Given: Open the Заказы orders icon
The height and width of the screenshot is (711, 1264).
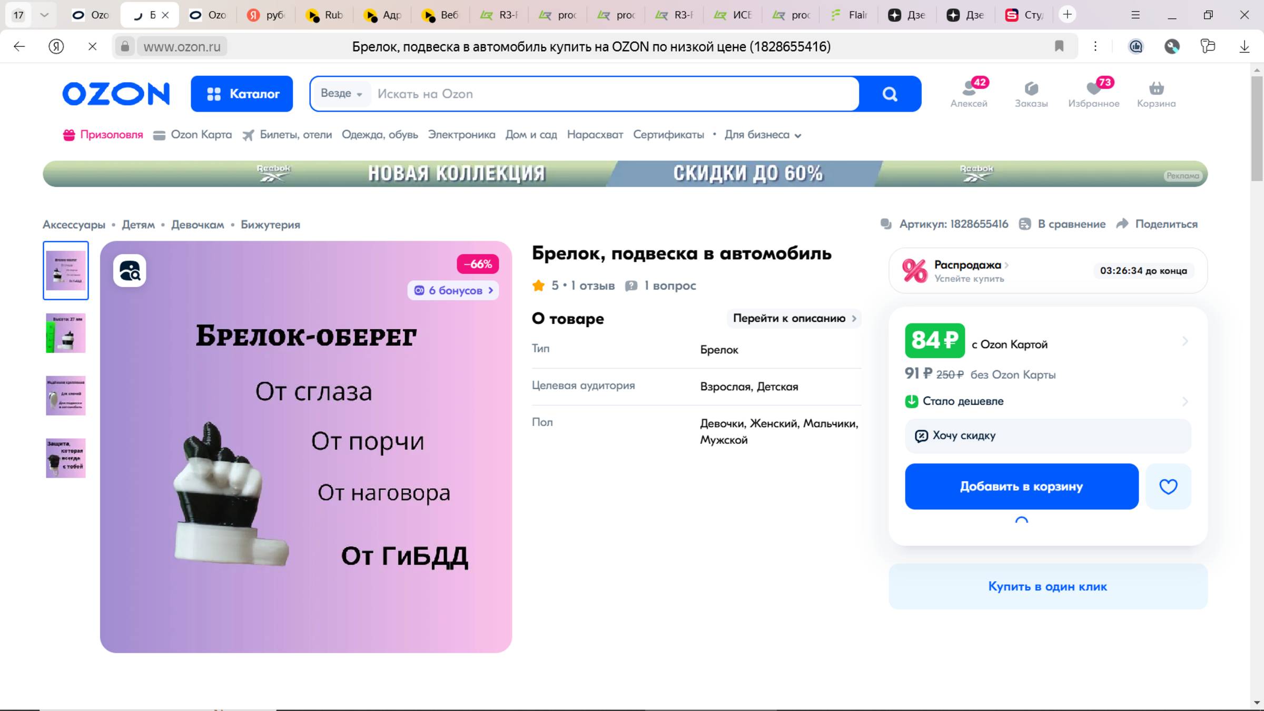Looking at the screenshot, I should click(1031, 92).
